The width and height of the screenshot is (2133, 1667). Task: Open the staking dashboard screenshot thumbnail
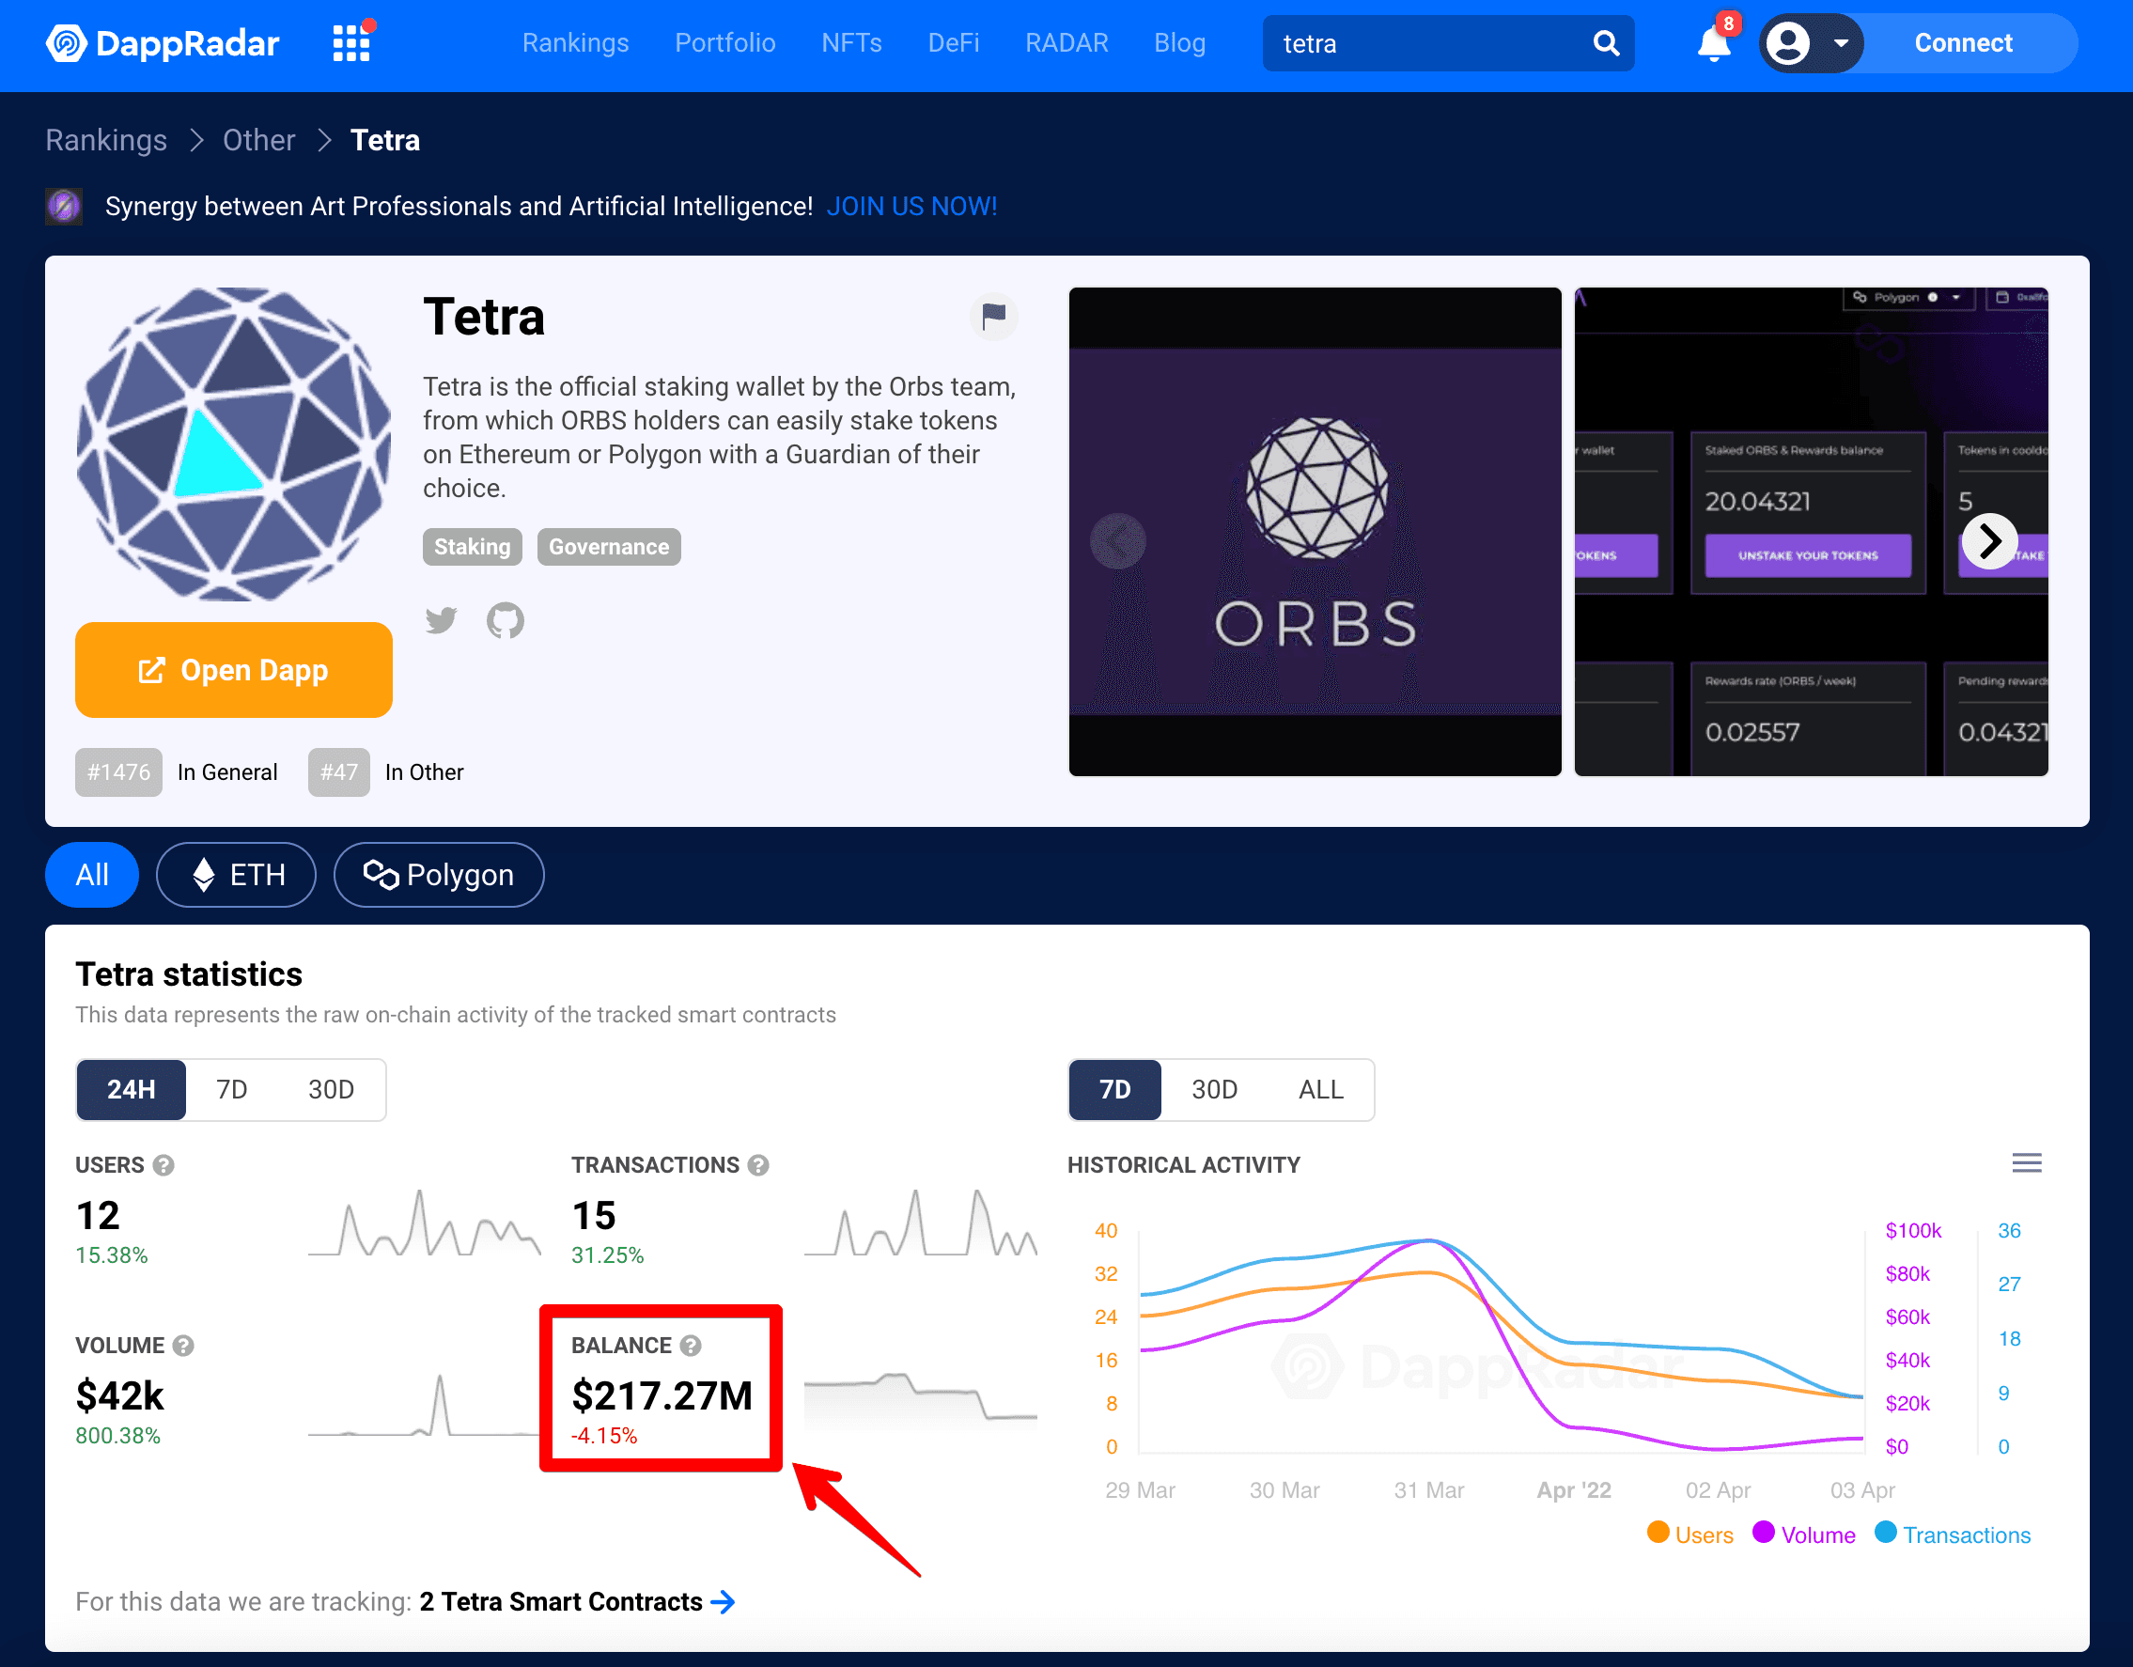pyautogui.click(x=1811, y=531)
